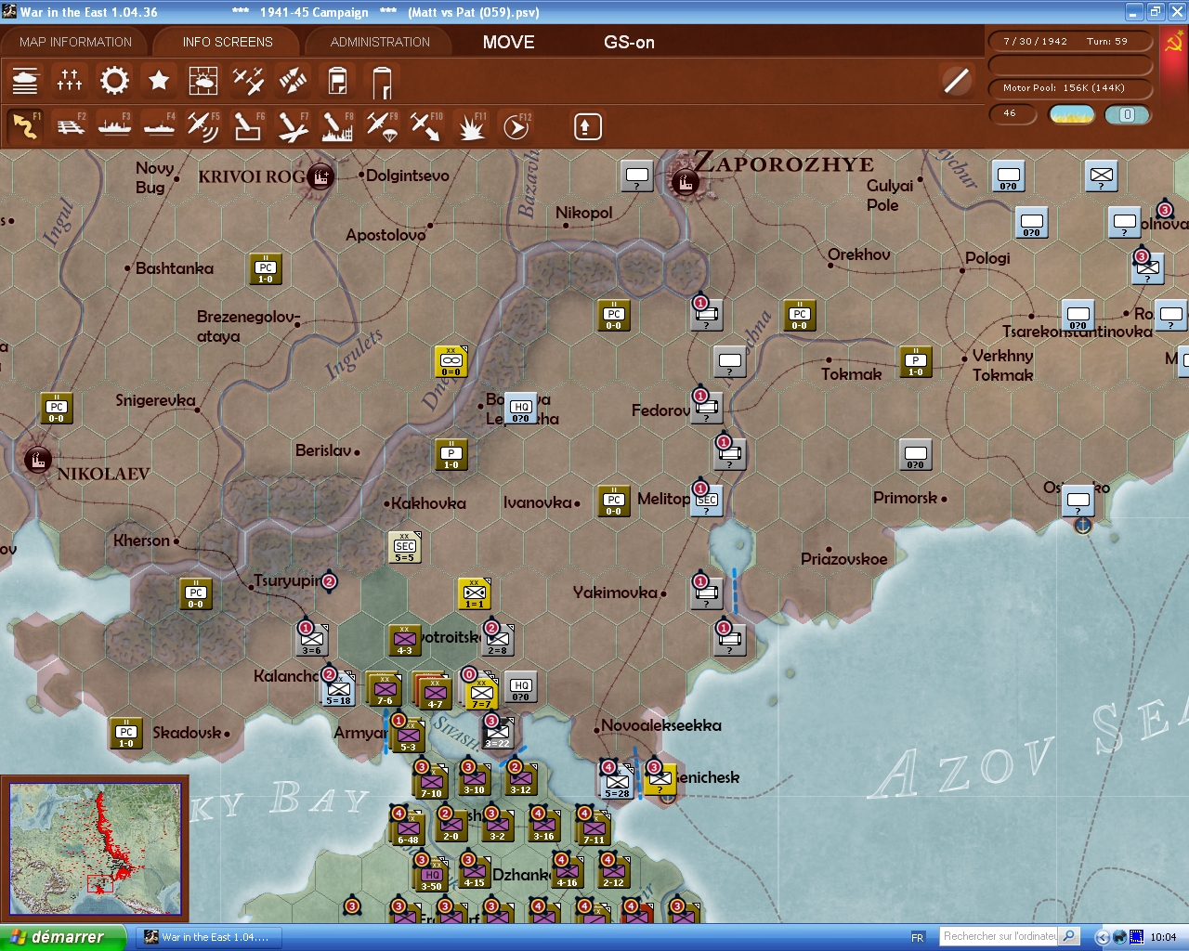The width and height of the screenshot is (1189, 951).
Task: Select the Krivoi Rog city factory icon
Action: [320, 176]
